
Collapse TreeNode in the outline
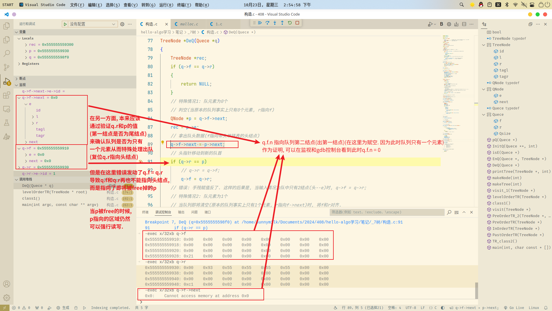click(484, 45)
